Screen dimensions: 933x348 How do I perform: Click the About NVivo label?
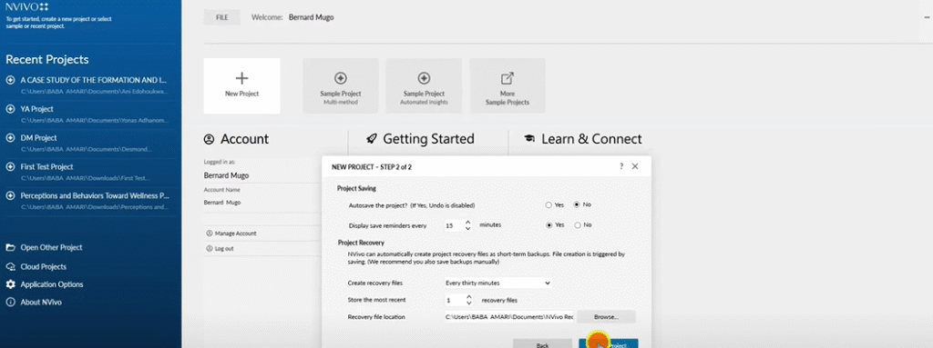41,303
